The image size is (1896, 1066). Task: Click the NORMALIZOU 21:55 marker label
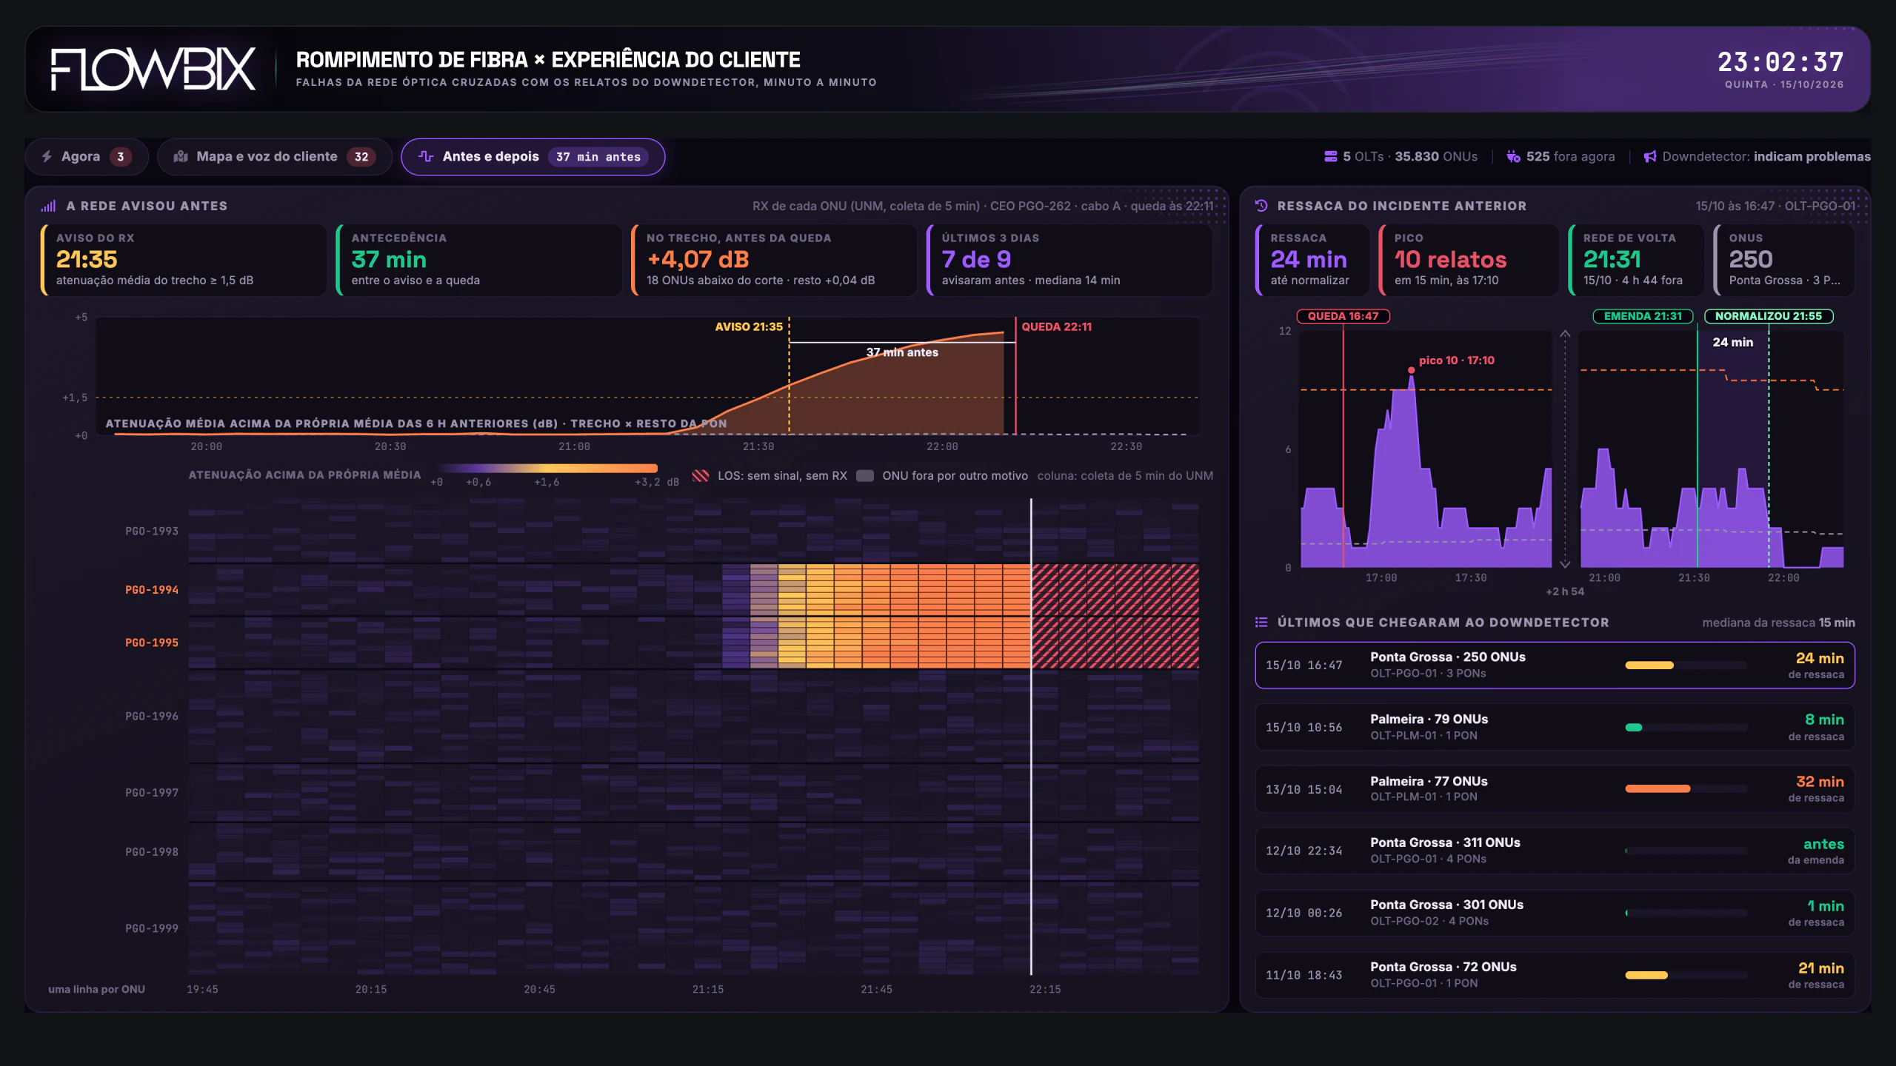pyautogui.click(x=1769, y=316)
